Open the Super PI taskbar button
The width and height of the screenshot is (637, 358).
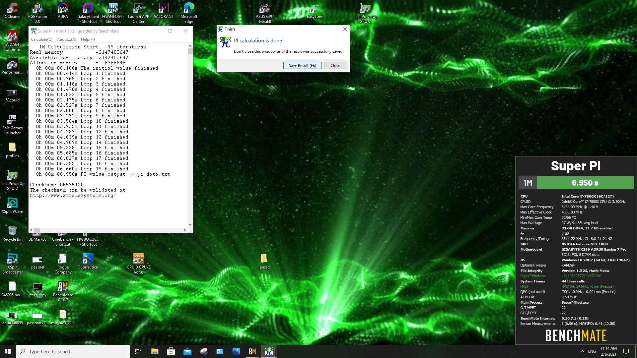point(269,351)
